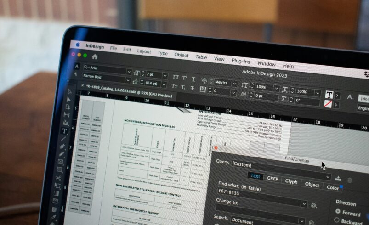Open the Window menu

point(267,64)
